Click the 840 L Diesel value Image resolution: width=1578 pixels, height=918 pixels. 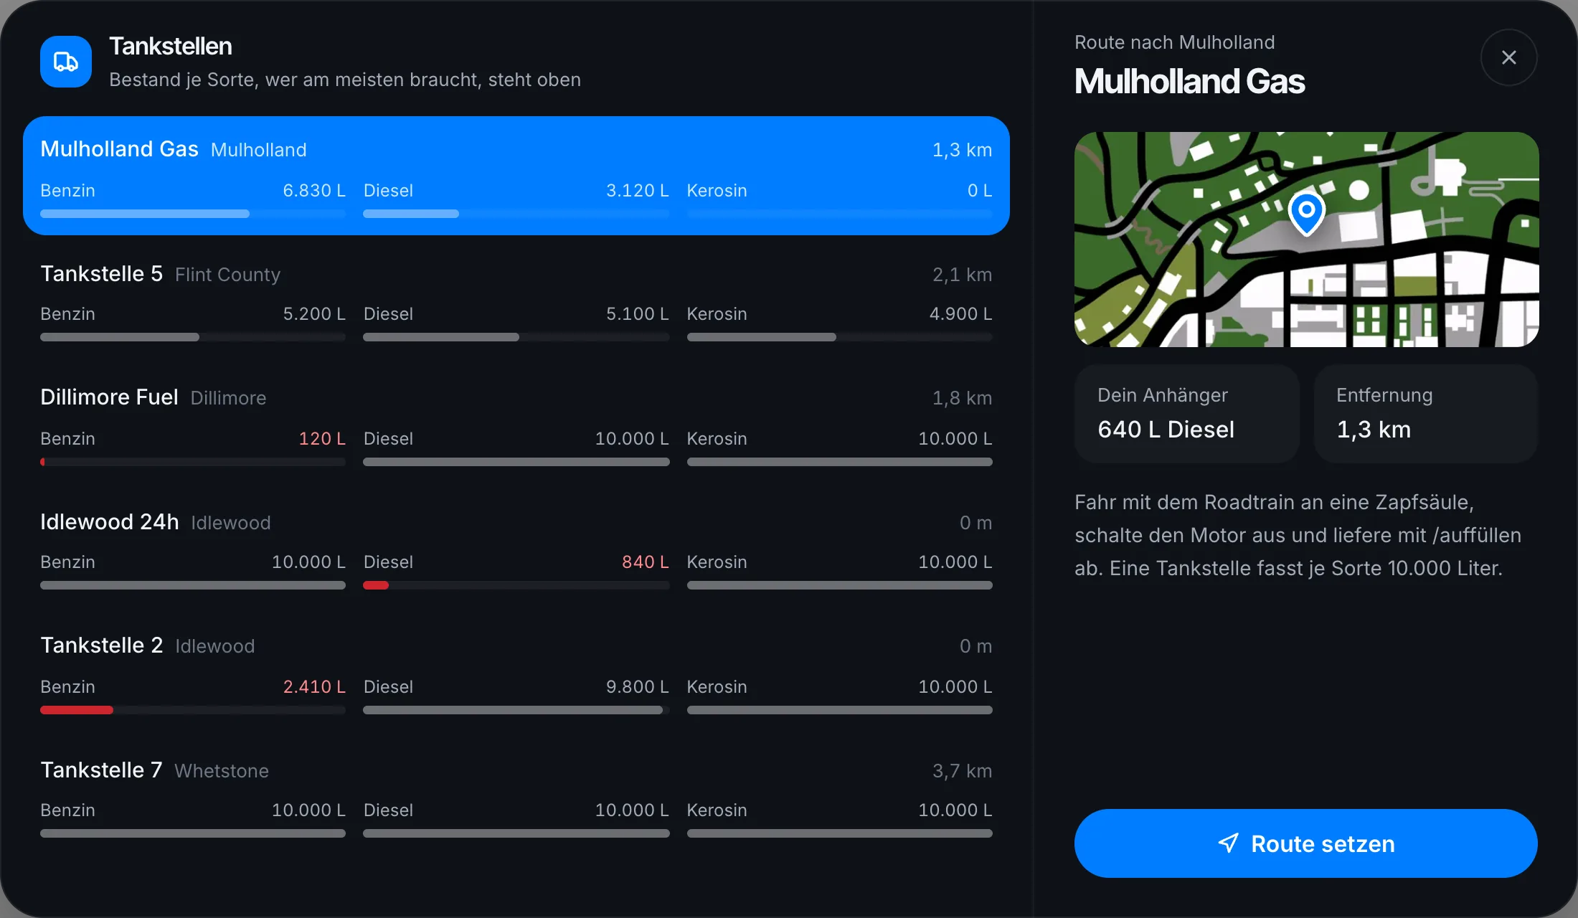646,562
